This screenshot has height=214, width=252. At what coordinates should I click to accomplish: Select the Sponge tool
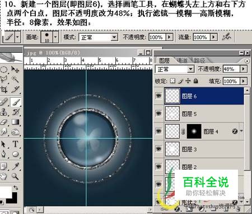pos(15,132)
